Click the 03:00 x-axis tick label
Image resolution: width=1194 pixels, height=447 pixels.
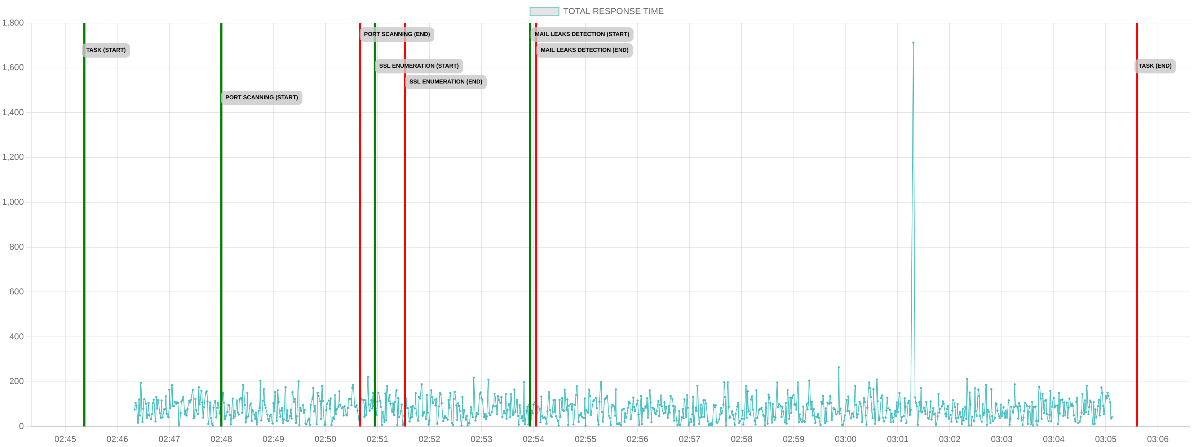pos(845,439)
